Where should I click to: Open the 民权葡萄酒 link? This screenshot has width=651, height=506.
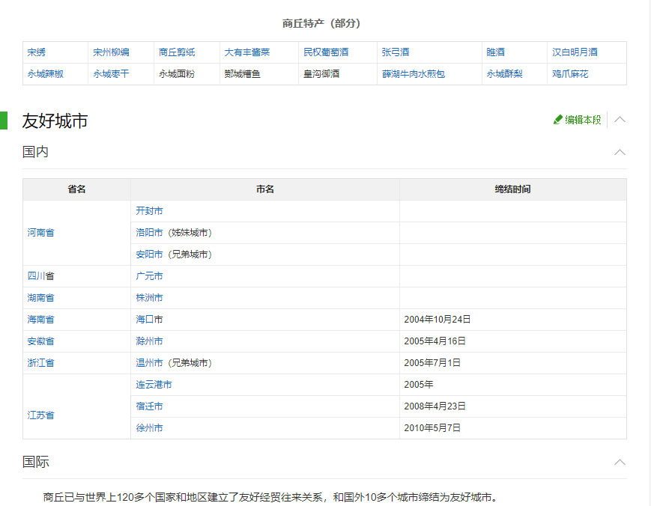click(x=326, y=52)
